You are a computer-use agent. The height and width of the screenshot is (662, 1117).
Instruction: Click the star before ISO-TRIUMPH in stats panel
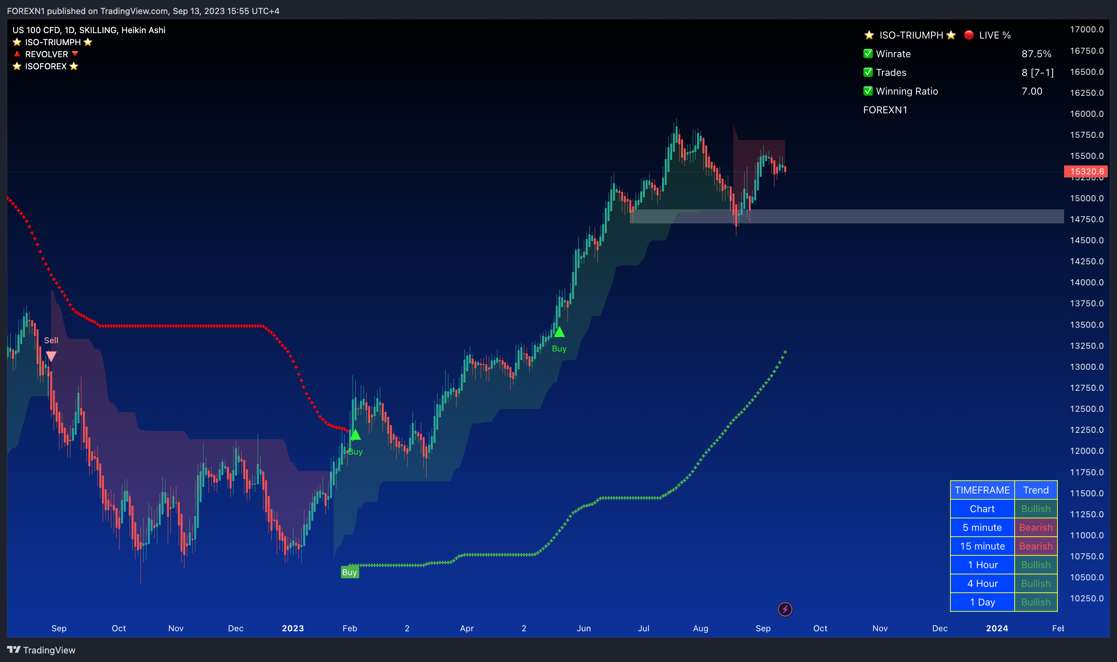point(869,35)
